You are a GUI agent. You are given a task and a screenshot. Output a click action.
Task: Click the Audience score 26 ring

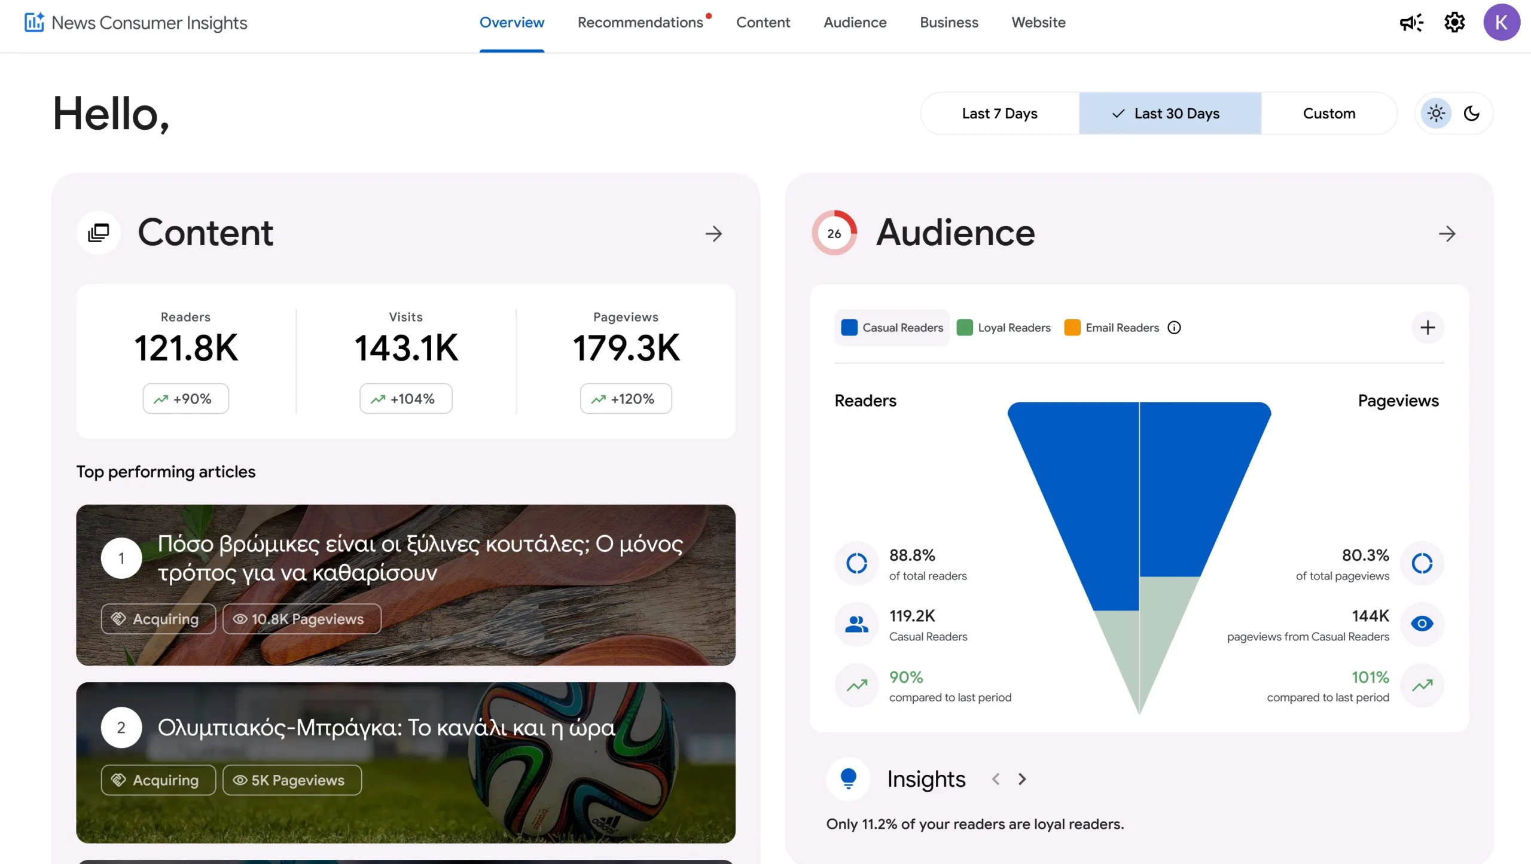pyautogui.click(x=834, y=233)
